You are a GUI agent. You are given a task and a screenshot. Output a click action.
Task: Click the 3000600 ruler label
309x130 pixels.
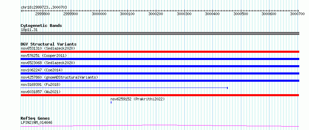pyautogui.click(x=269, y=14)
